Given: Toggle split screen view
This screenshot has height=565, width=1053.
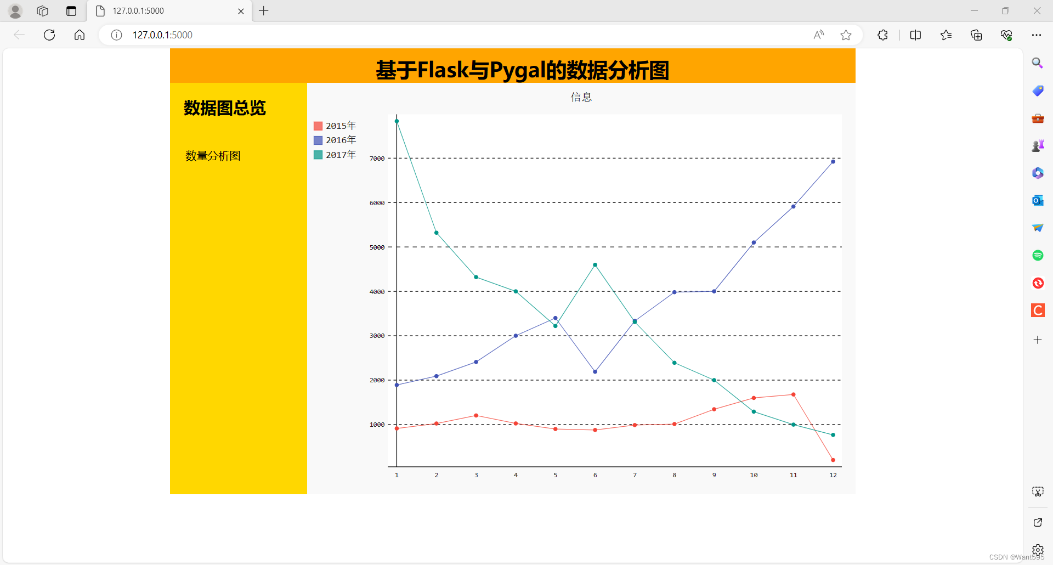Looking at the screenshot, I should (915, 35).
